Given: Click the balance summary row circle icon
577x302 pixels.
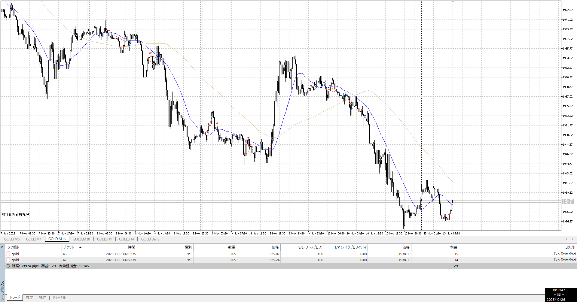Looking at the screenshot, I should (8, 266).
